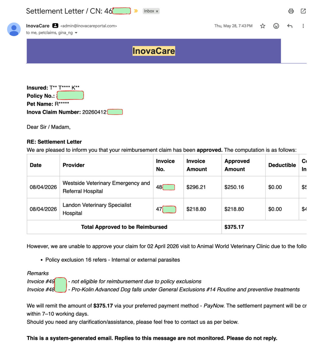Click system-generated email notice
The image size is (321, 350).
point(152,338)
